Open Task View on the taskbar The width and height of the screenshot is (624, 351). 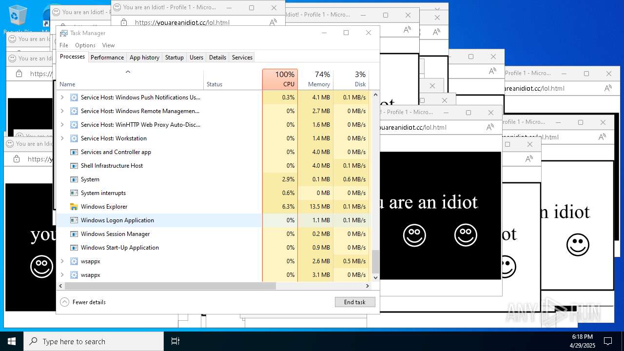[x=175, y=341]
